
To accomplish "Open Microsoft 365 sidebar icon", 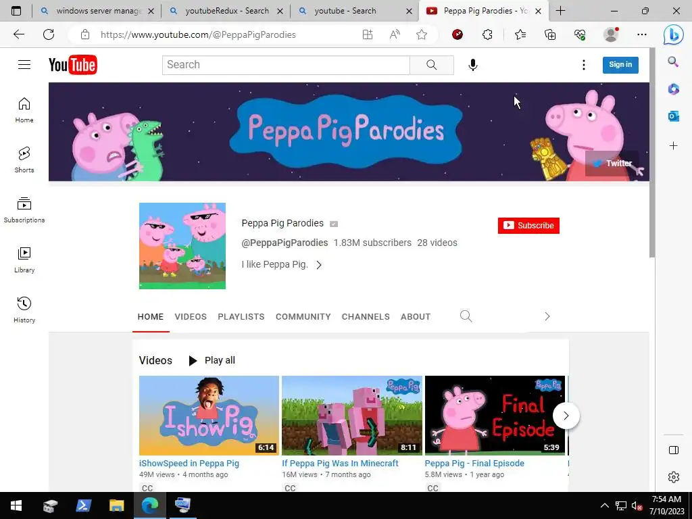I will (673, 89).
